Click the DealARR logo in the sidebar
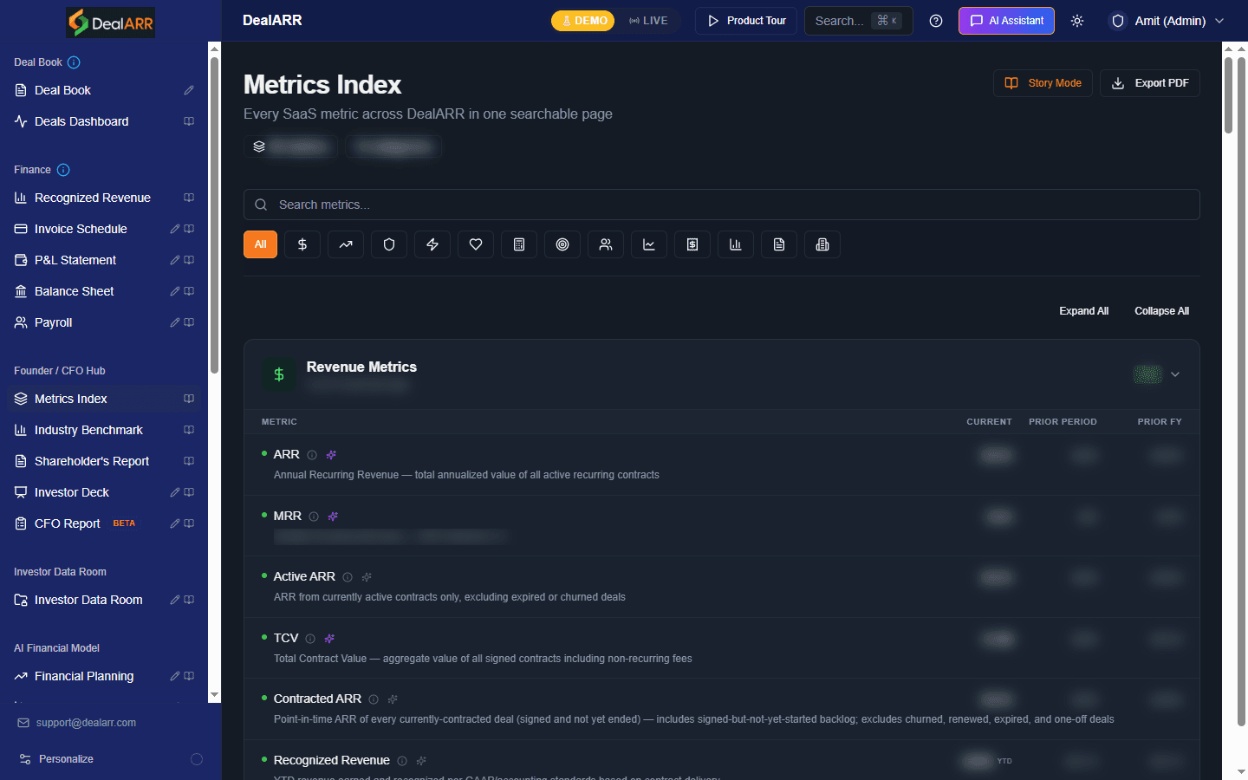 pyautogui.click(x=111, y=23)
